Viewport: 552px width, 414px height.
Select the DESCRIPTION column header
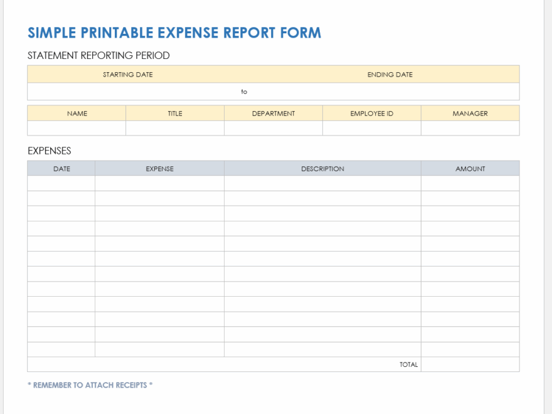pyautogui.click(x=322, y=168)
